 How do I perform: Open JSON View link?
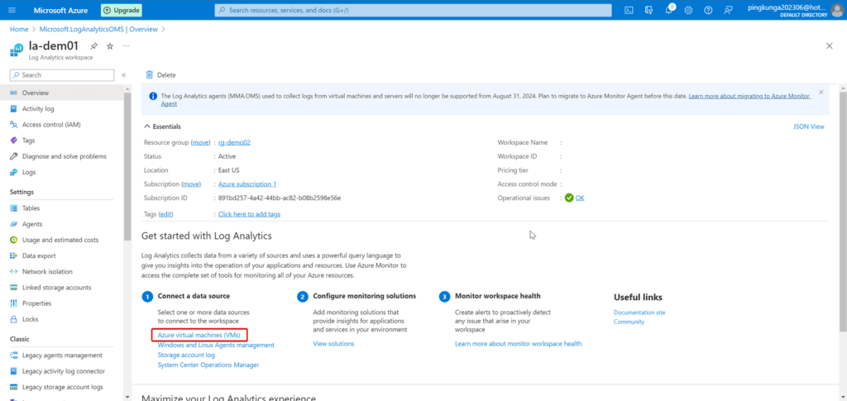coord(808,127)
